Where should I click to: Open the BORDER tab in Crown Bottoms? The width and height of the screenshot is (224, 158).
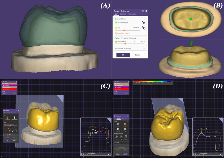point(123,14)
